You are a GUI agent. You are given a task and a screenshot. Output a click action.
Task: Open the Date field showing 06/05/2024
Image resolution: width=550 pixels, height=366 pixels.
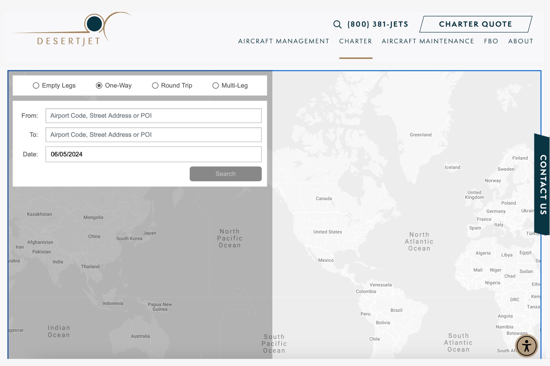153,154
